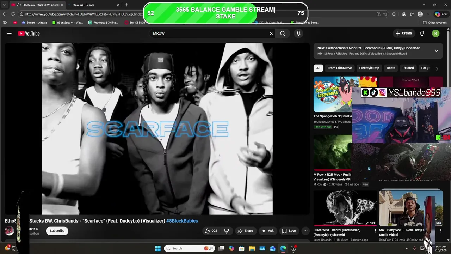Open options menu for Babyfxce E mix
This screenshot has height=254, width=451.
point(441,231)
